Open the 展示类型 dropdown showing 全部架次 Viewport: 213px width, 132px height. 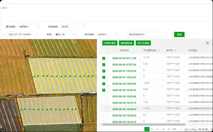point(29,27)
